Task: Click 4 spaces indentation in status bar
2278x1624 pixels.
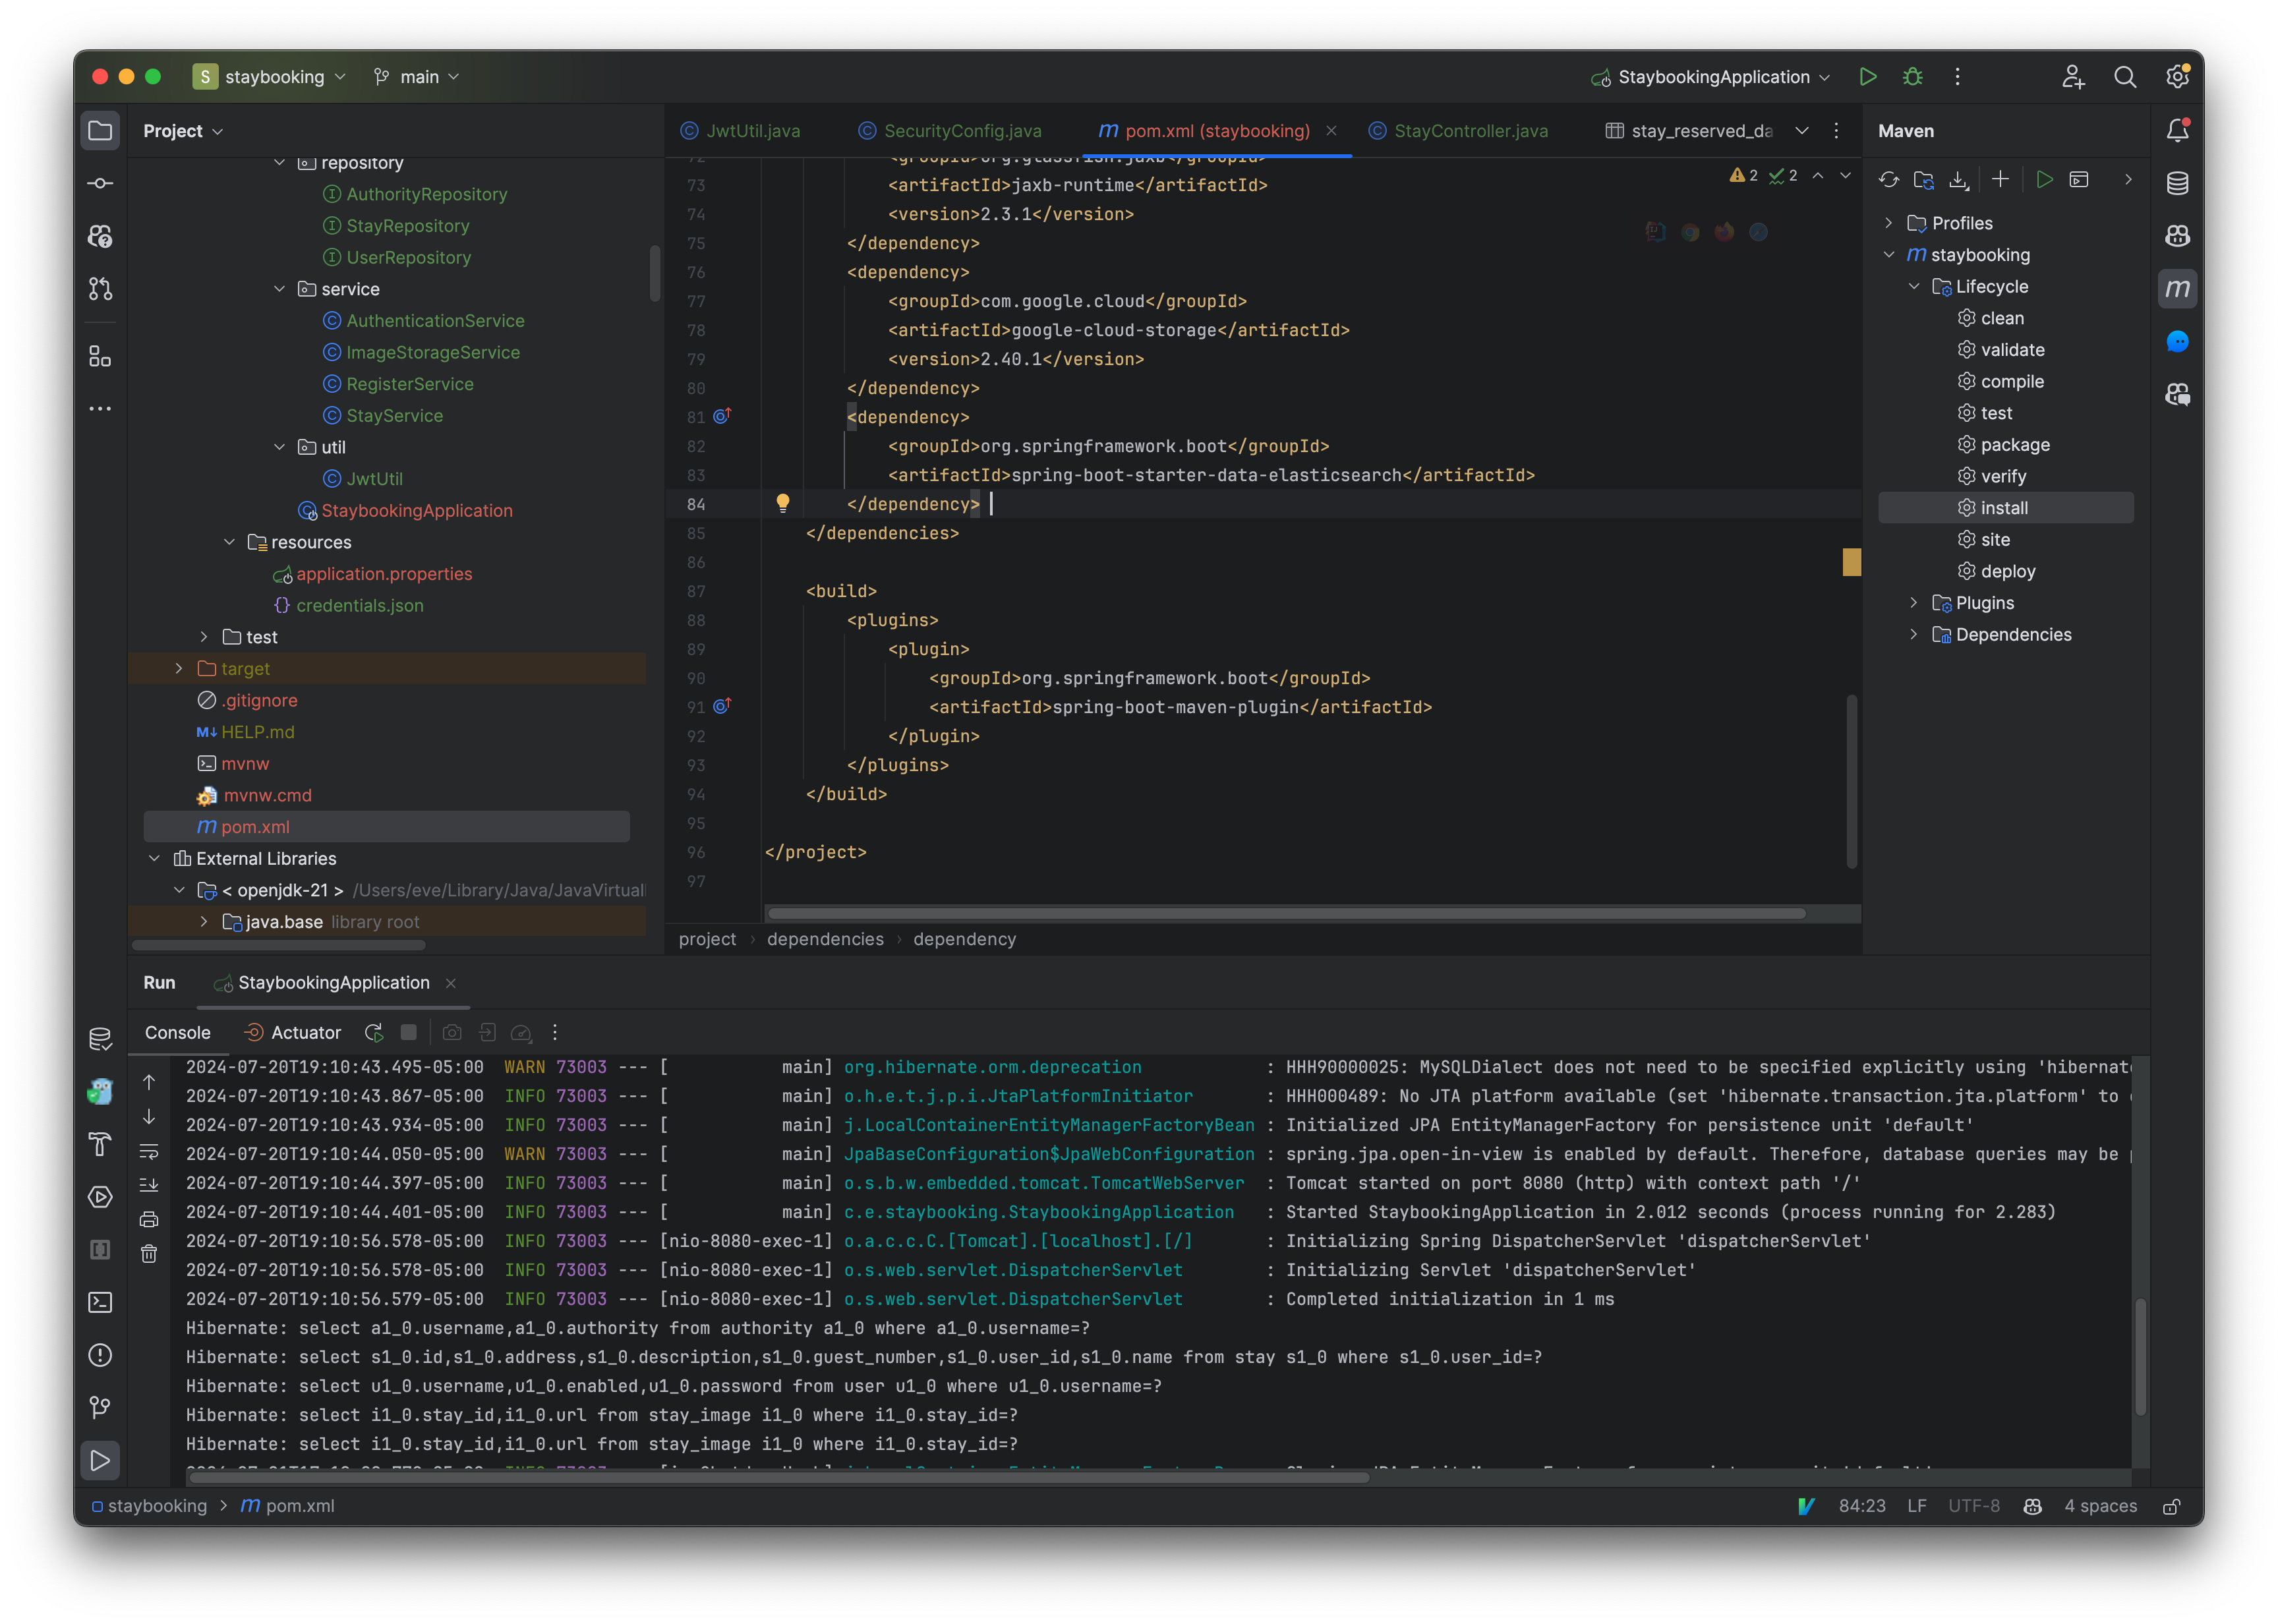Action: [2100, 1505]
